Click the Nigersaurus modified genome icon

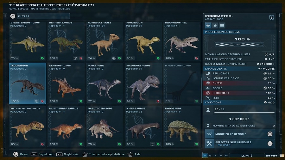(153, 144)
